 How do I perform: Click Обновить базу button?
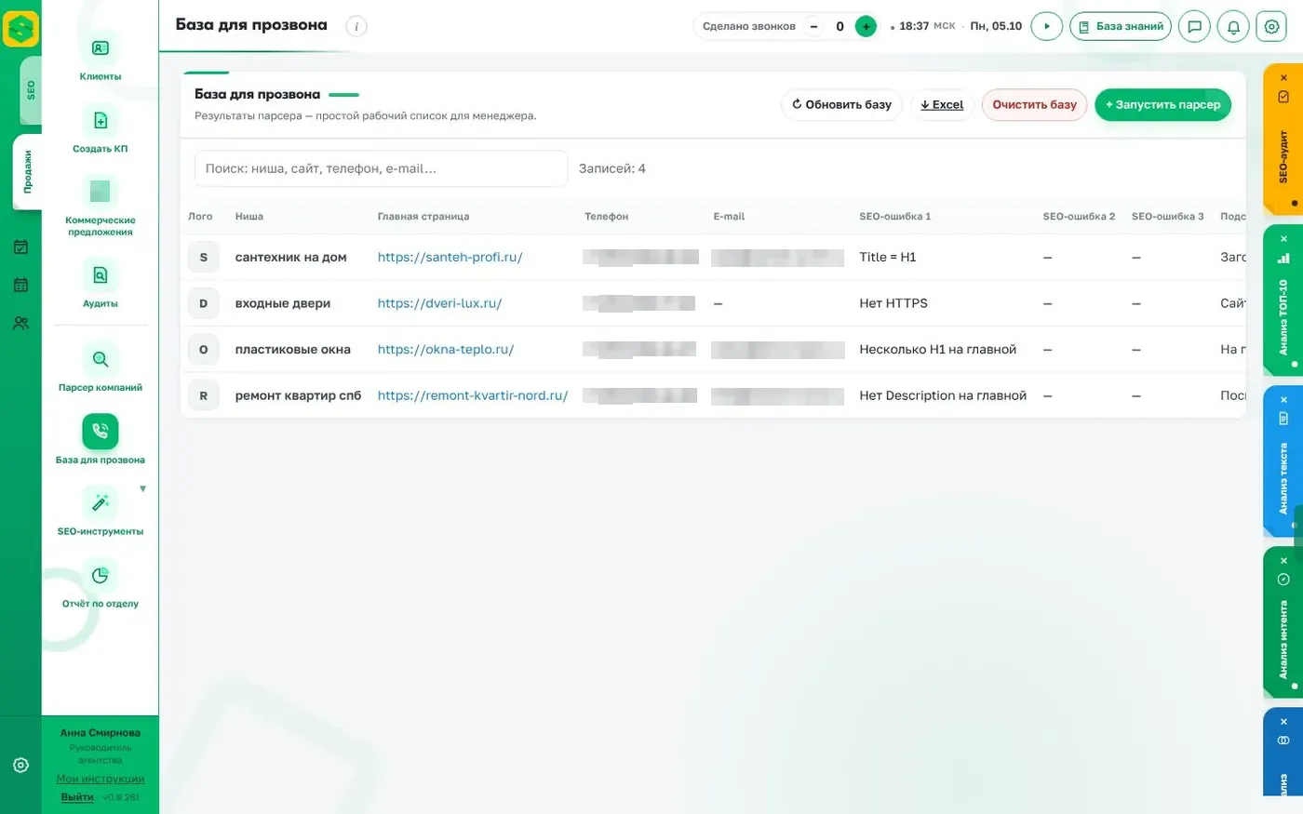(841, 104)
